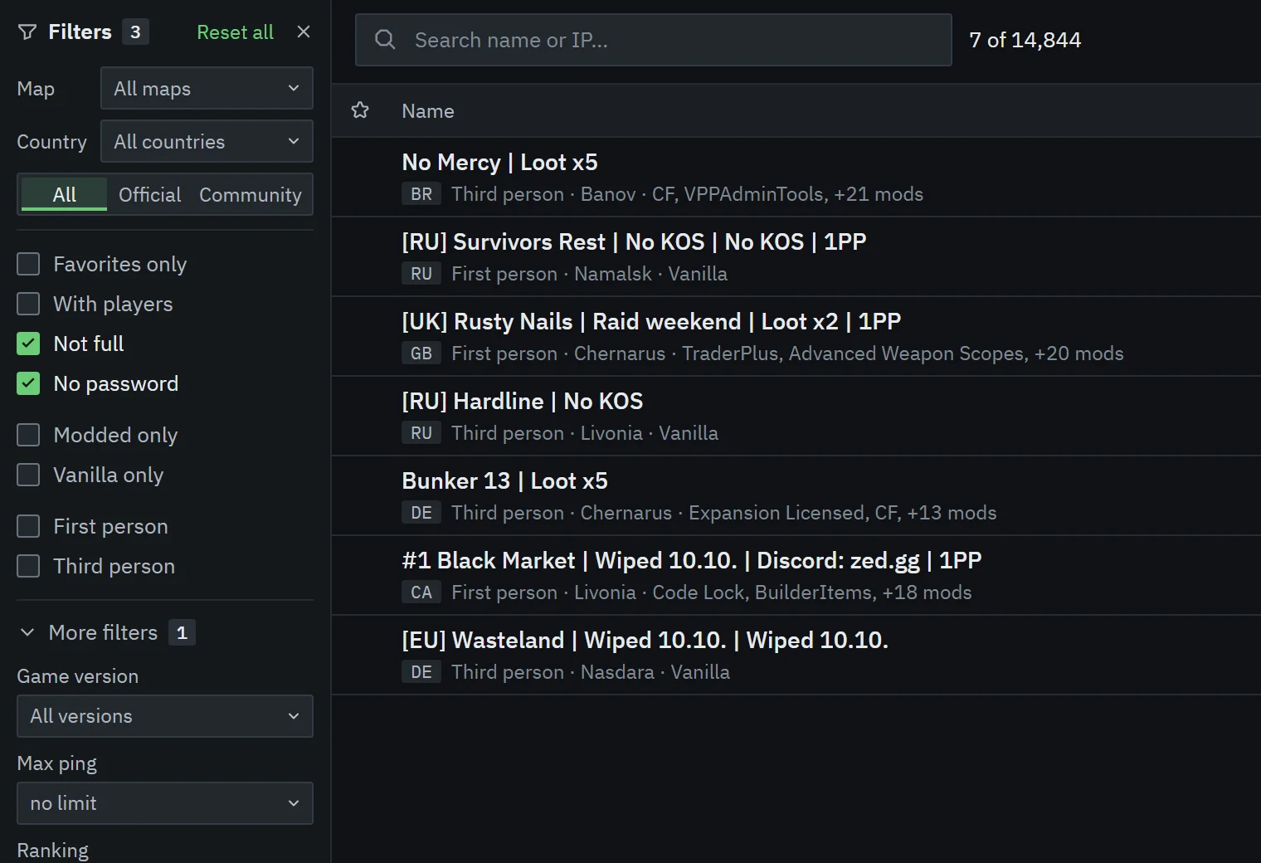The width and height of the screenshot is (1261, 863).
Task: Enable the First person checkbox
Action: (x=28, y=526)
